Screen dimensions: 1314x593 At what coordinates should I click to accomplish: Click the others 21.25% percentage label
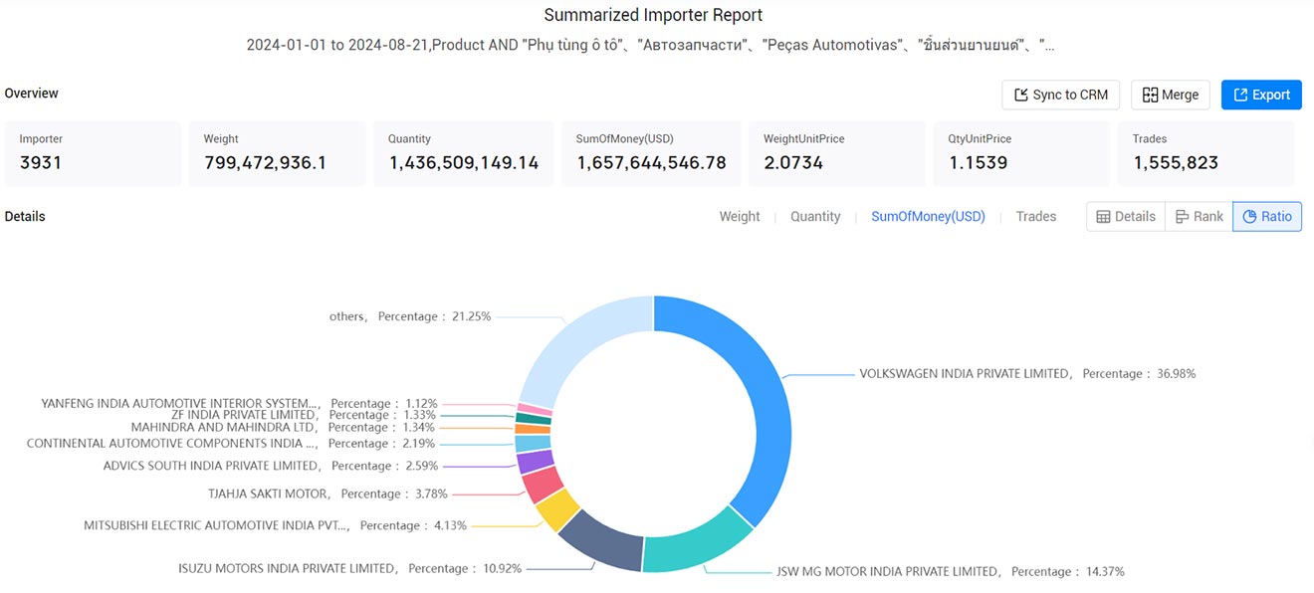tap(410, 316)
